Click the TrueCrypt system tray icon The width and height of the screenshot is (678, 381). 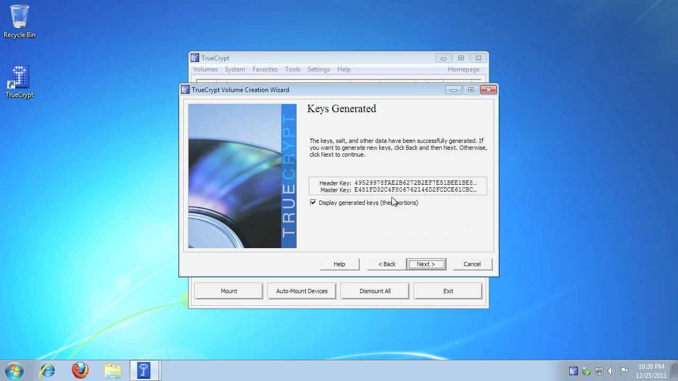coord(574,371)
